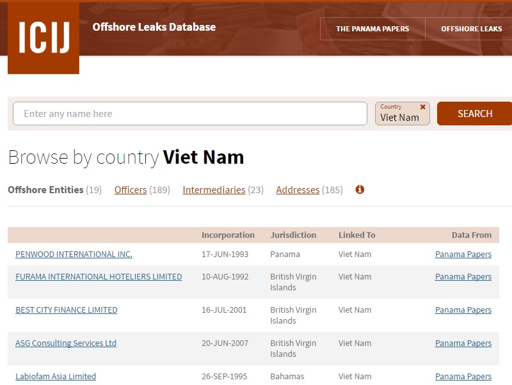The width and height of the screenshot is (512, 385).
Task: Select the Offshore Entities tab
Action: (54, 190)
